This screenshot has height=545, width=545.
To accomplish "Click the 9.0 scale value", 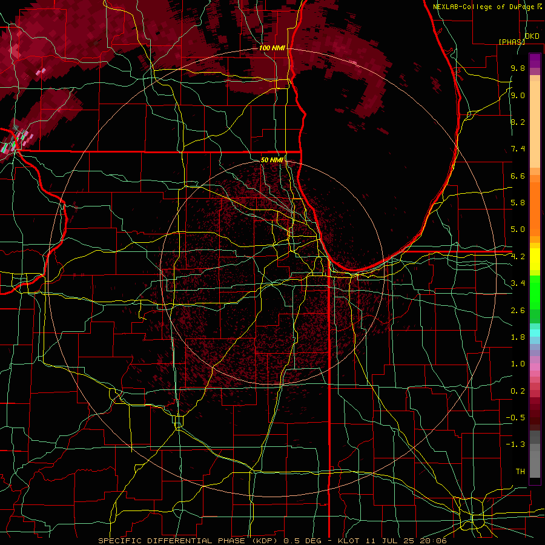I will pyautogui.click(x=518, y=95).
